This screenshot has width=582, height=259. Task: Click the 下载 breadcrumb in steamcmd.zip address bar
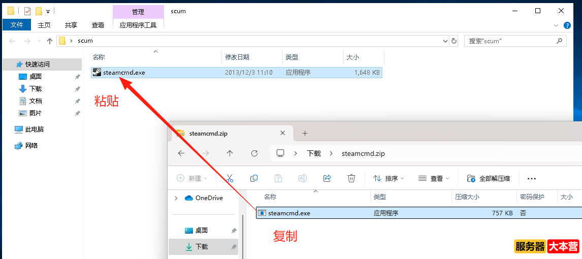click(x=314, y=153)
